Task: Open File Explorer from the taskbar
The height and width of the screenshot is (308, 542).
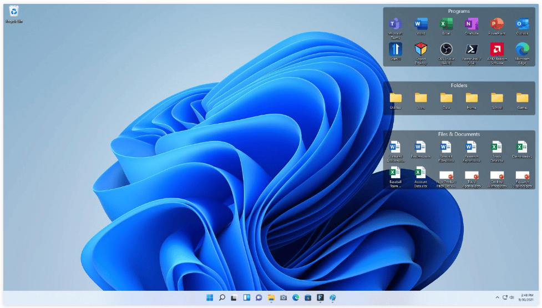Action: 271,297
